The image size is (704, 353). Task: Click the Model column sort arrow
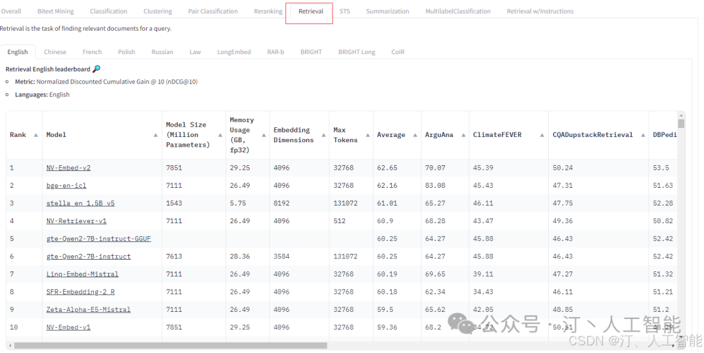155,135
